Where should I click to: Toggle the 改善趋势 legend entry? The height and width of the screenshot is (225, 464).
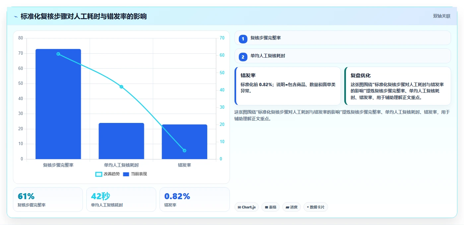(x=107, y=174)
